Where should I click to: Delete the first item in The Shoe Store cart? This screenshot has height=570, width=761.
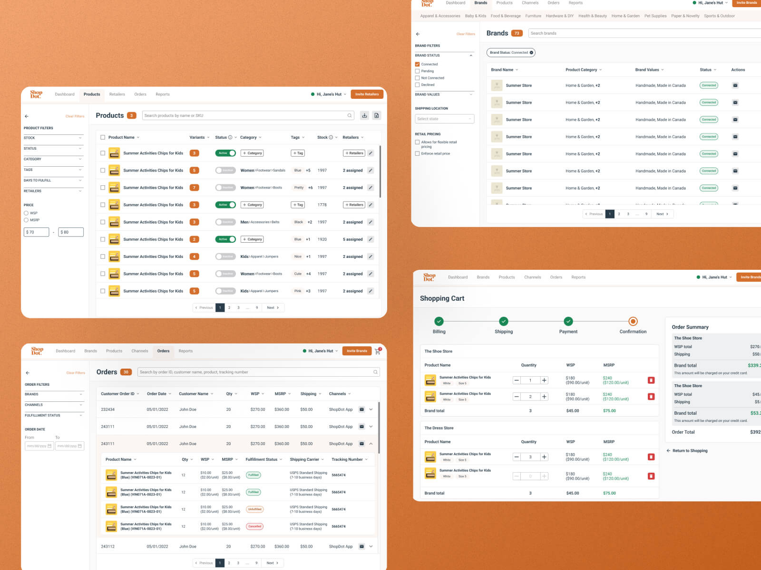(651, 380)
